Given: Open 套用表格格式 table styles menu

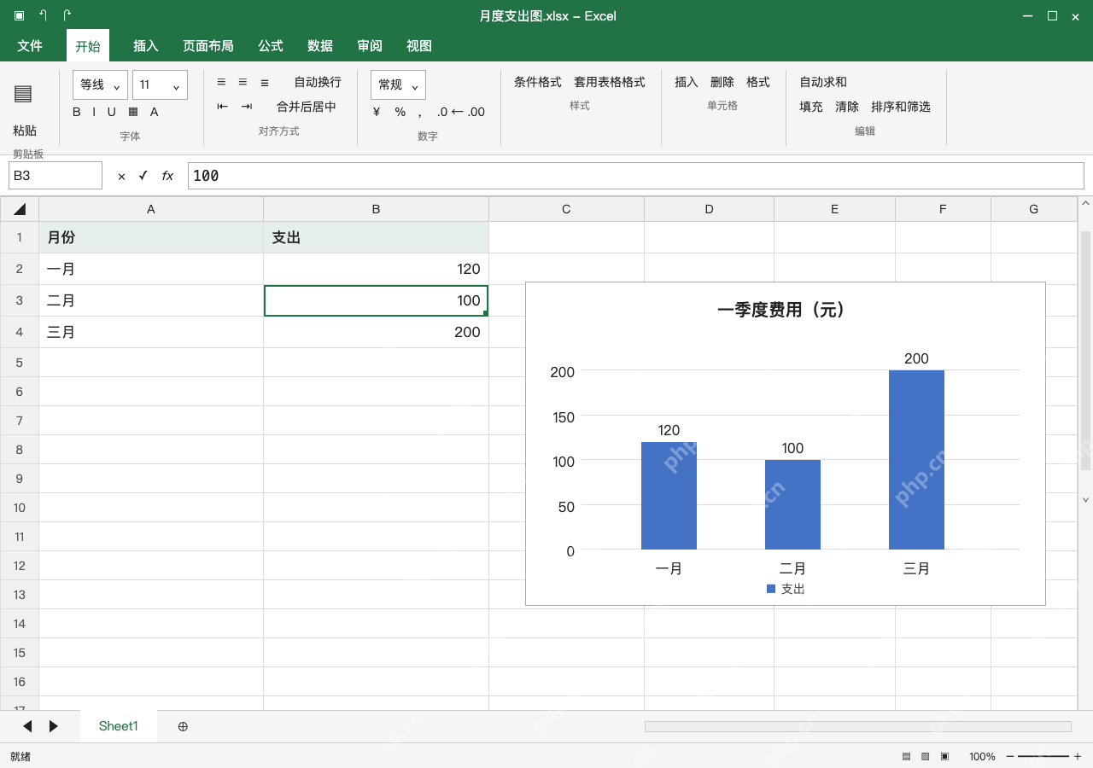Looking at the screenshot, I should click(610, 82).
